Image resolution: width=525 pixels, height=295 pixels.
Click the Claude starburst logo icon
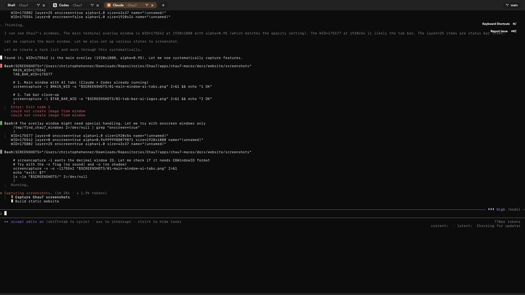(109, 5)
